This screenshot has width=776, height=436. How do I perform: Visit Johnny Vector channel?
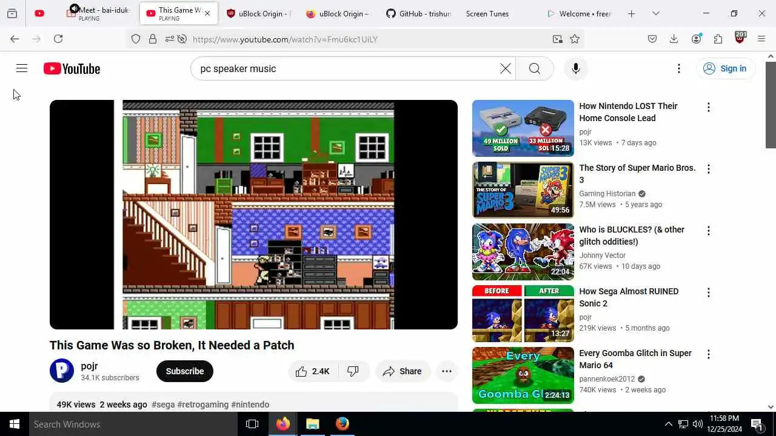pyautogui.click(x=603, y=256)
